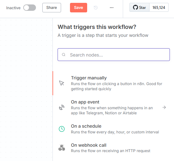Save the workflow with Save button

(79, 8)
